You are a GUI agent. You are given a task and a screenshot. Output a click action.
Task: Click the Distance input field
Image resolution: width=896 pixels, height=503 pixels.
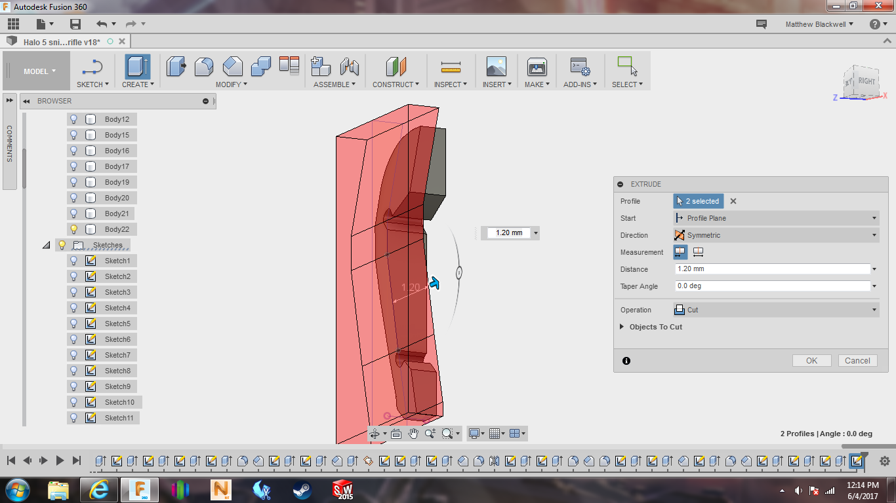[x=772, y=269]
